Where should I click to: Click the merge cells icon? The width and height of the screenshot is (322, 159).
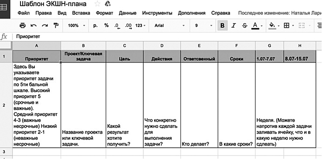tap(301, 26)
